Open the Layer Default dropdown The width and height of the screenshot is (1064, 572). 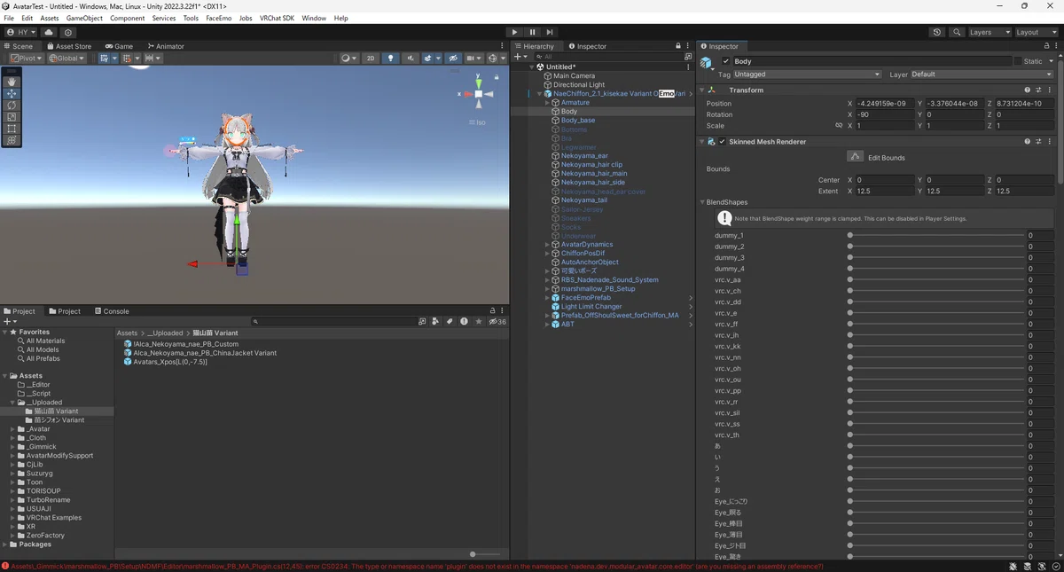(983, 74)
